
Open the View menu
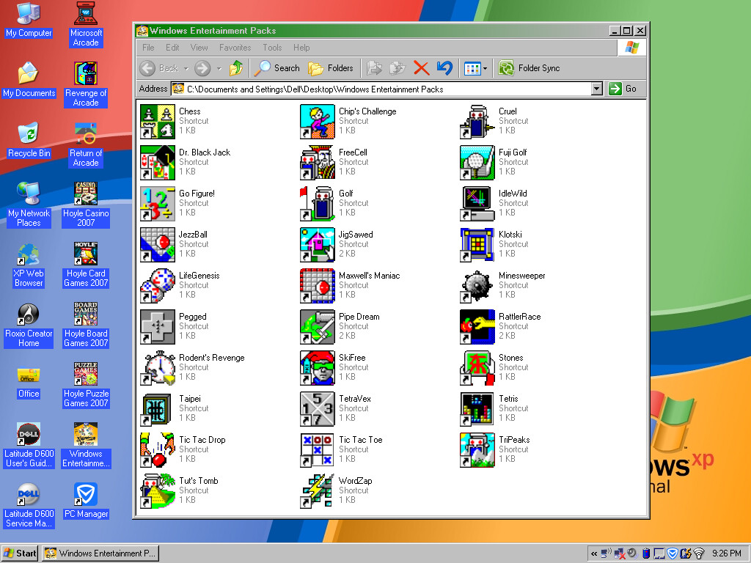point(199,48)
